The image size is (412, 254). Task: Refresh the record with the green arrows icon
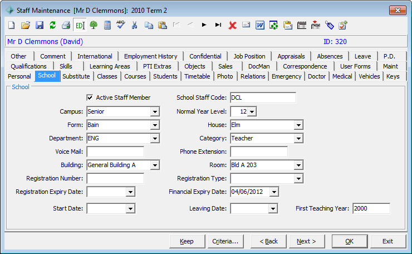(x=53, y=25)
